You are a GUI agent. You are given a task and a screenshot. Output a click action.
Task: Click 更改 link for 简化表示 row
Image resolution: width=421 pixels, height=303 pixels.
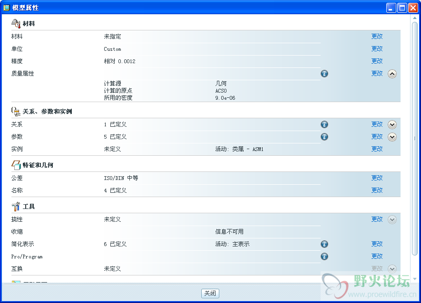pos(377,244)
